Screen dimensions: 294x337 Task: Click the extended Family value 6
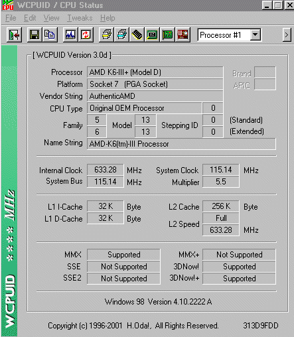(97, 132)
